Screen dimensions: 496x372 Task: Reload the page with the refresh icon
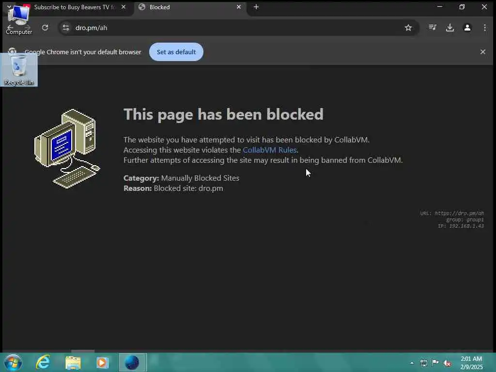pyautogui.click(x=45, y=28)
